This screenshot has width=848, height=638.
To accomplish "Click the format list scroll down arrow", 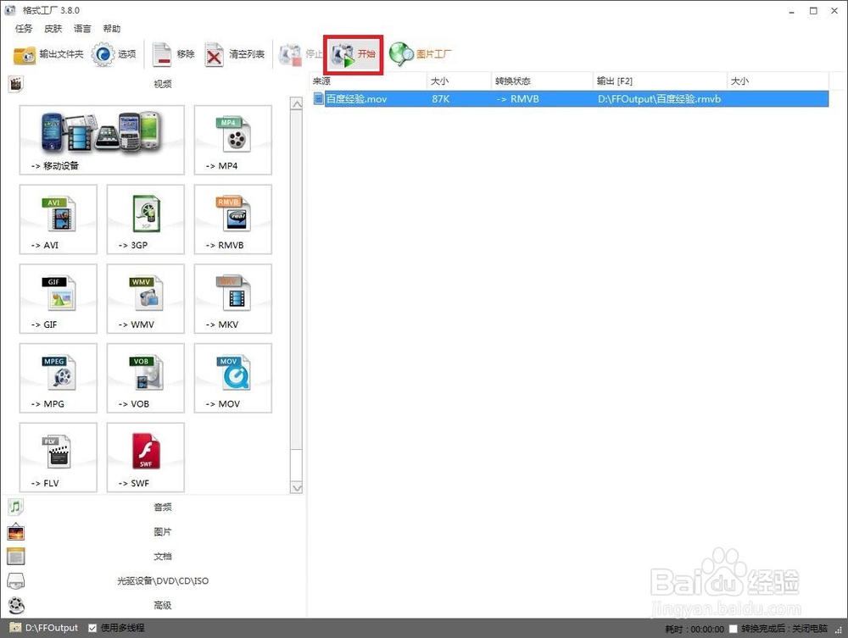I will coord(296,487).
